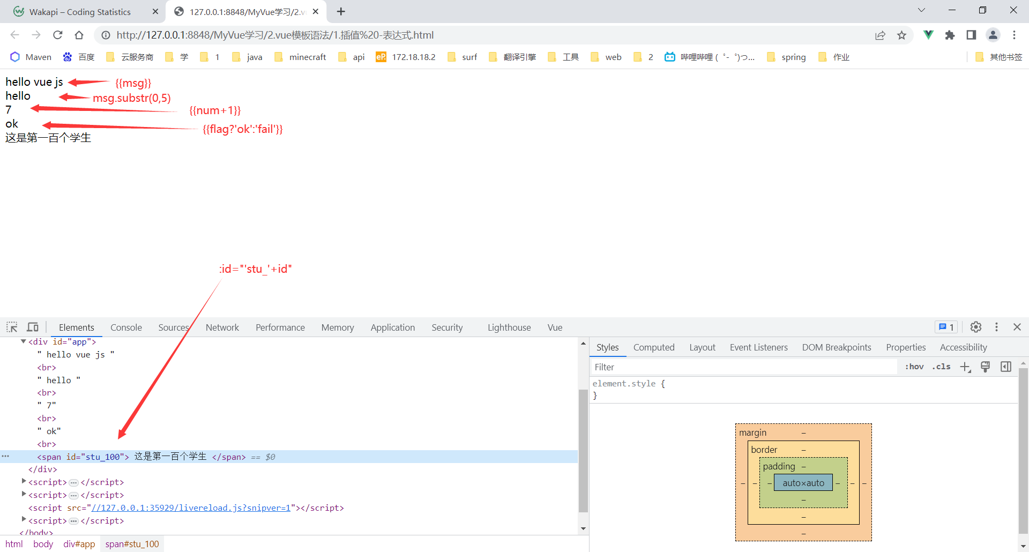Open DevTools settings gear
Image resolution: width=1029 pixels, height=552 pixels.
(x=976, y=327)
